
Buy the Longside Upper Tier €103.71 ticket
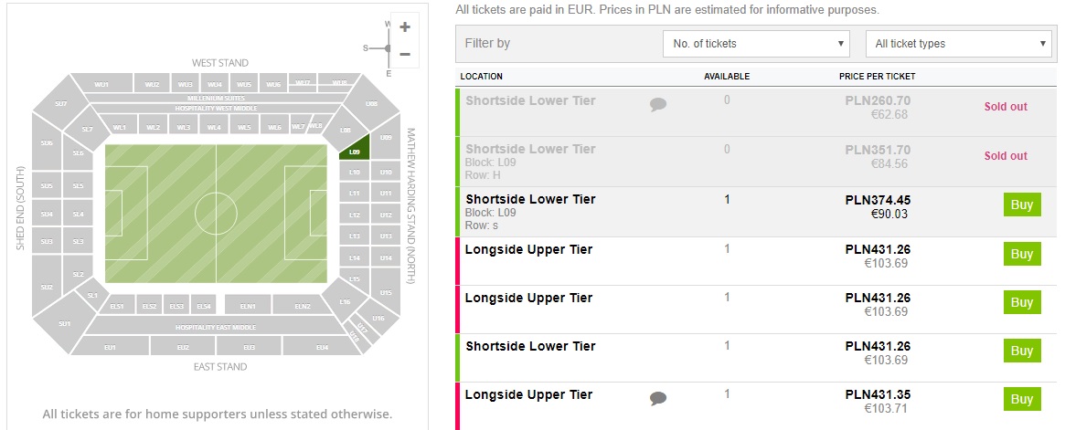coord(1022,399)
